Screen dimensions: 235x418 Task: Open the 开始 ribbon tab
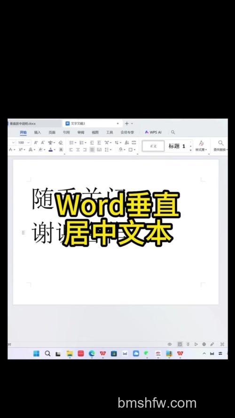[23, 132]
